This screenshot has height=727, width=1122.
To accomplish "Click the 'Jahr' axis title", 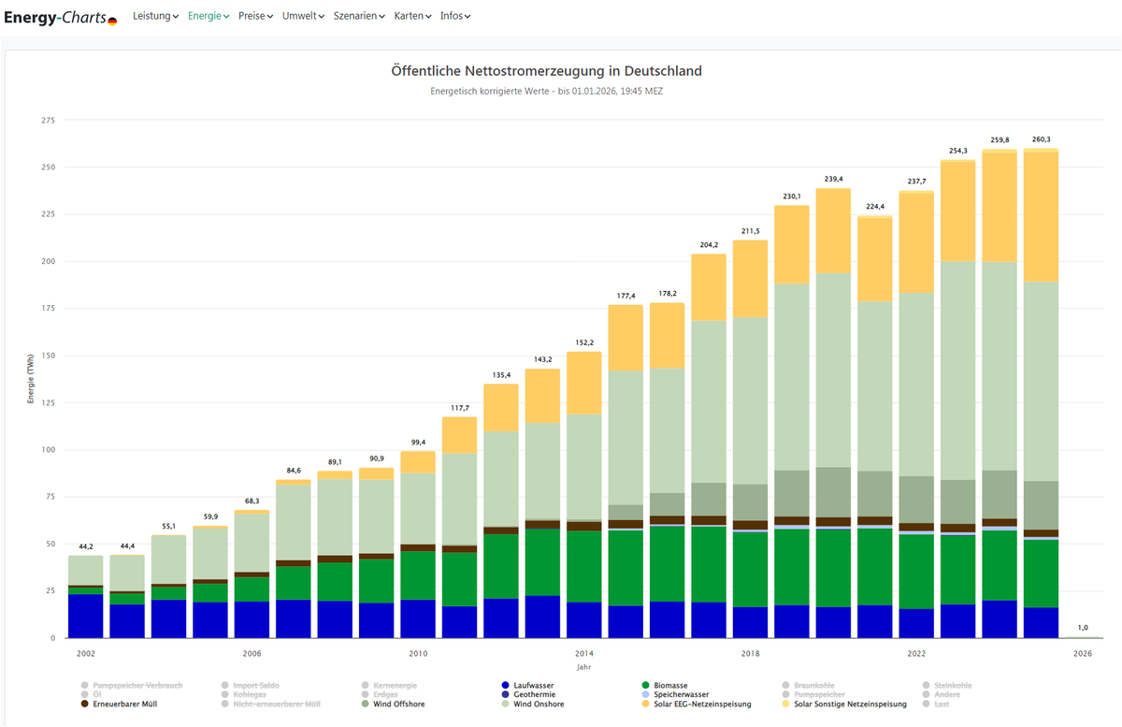I will pyautogui.click(x=584, y=667).
